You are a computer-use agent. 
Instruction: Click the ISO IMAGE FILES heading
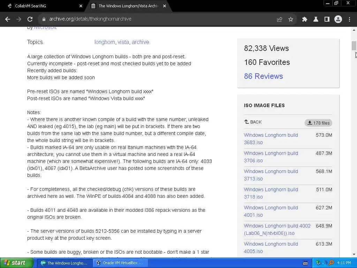coord(264,105)
